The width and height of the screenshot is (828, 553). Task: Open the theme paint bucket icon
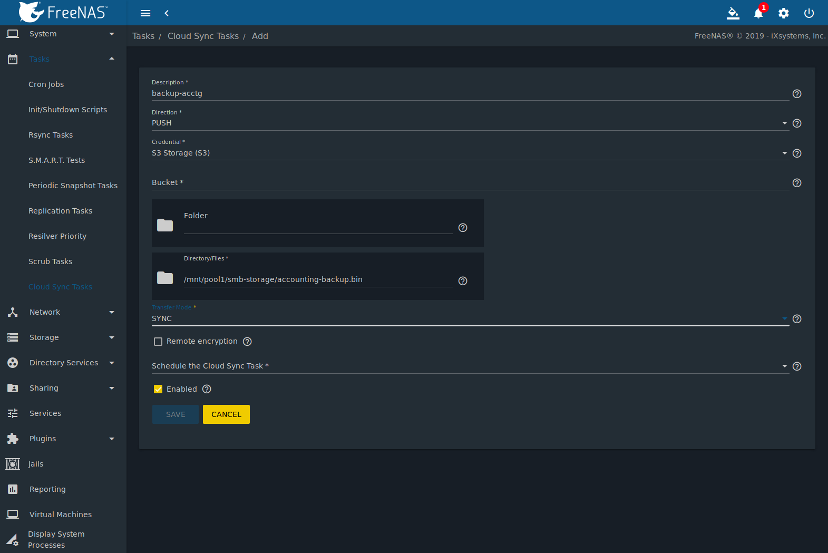click(733, 13)
